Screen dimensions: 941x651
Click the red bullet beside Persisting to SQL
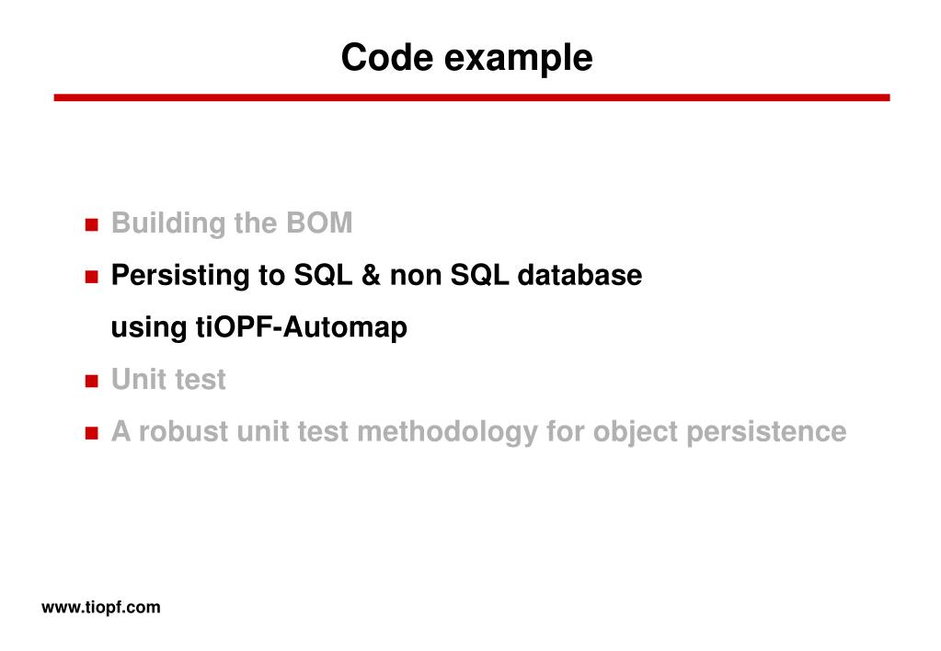[x=91, y=277]
